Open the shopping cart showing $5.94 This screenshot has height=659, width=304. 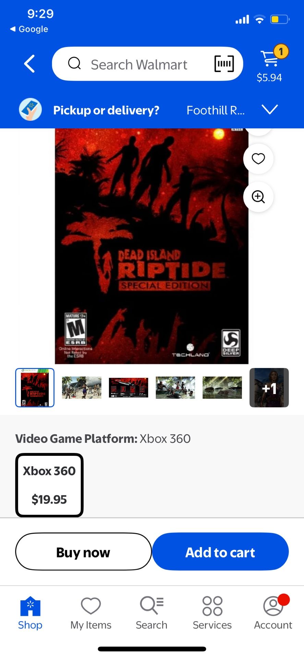(x=270, y=64)
